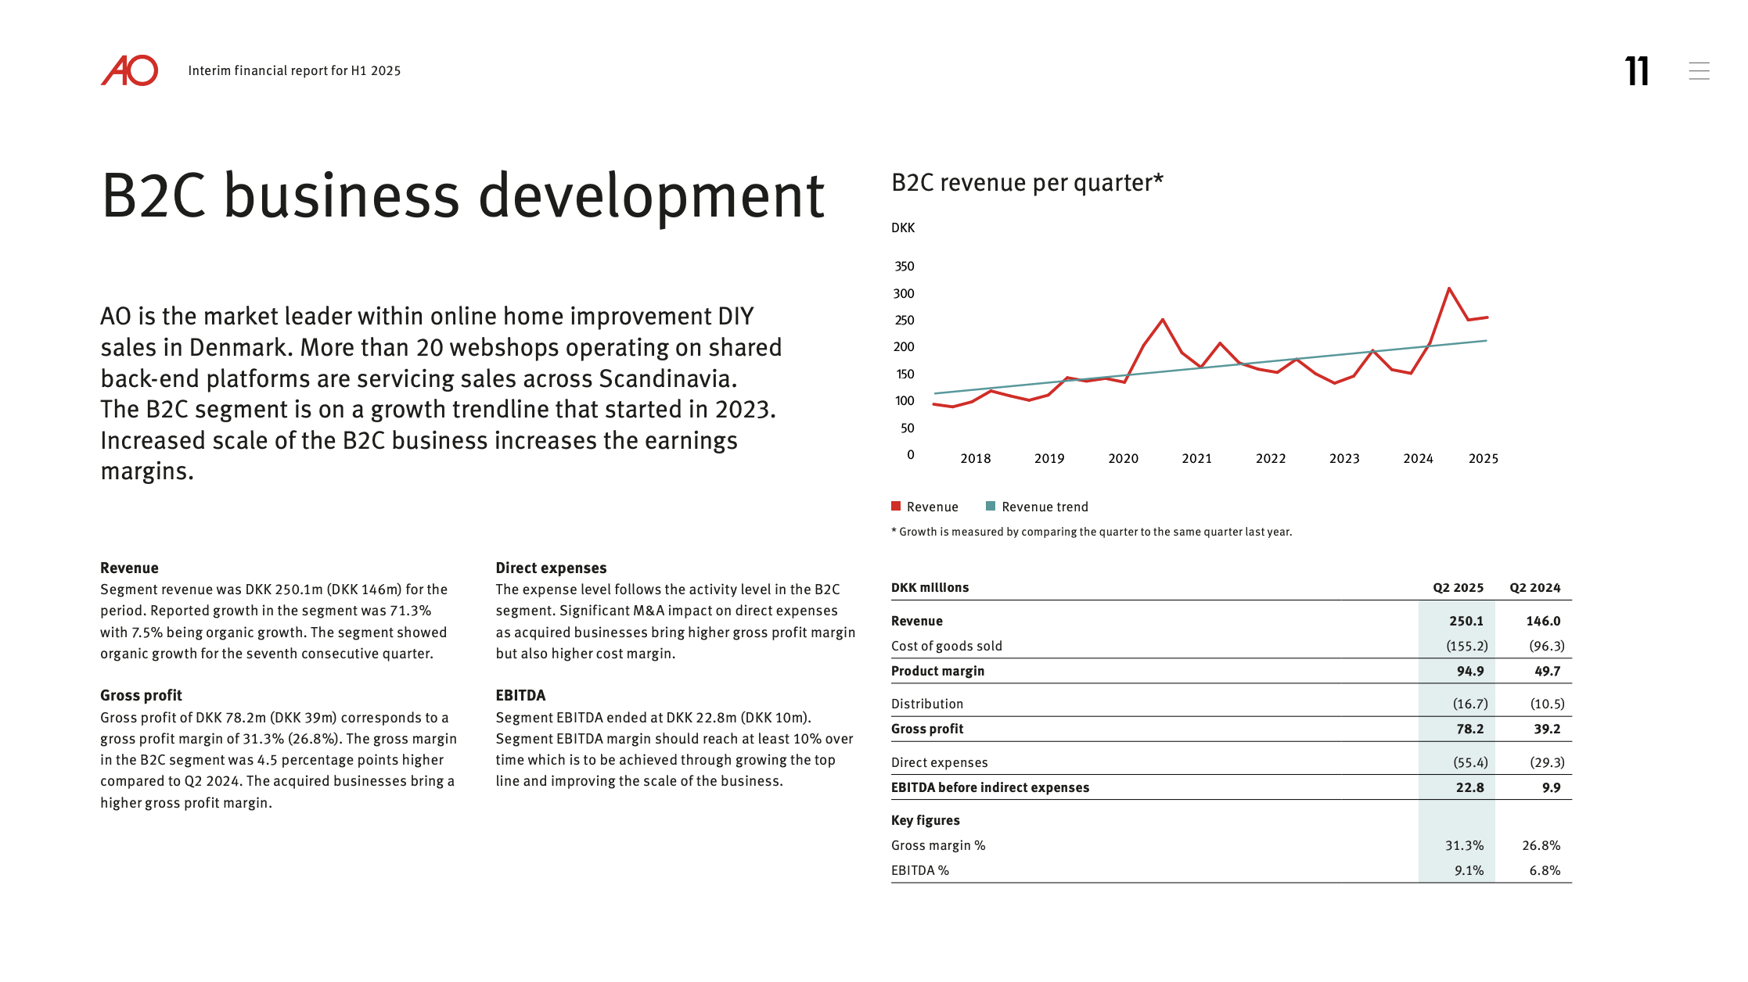The width and height of the screenshot is (1748, 982).
Task: Click the 2025 peak on the revenue line
Action: coord(1449,289)
